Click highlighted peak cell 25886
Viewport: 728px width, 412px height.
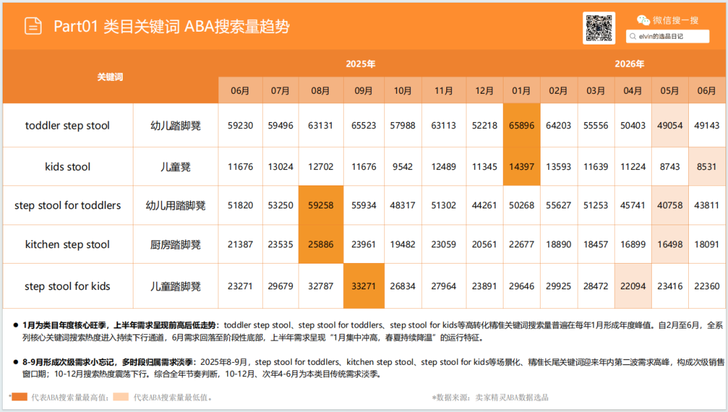point(320,244)
